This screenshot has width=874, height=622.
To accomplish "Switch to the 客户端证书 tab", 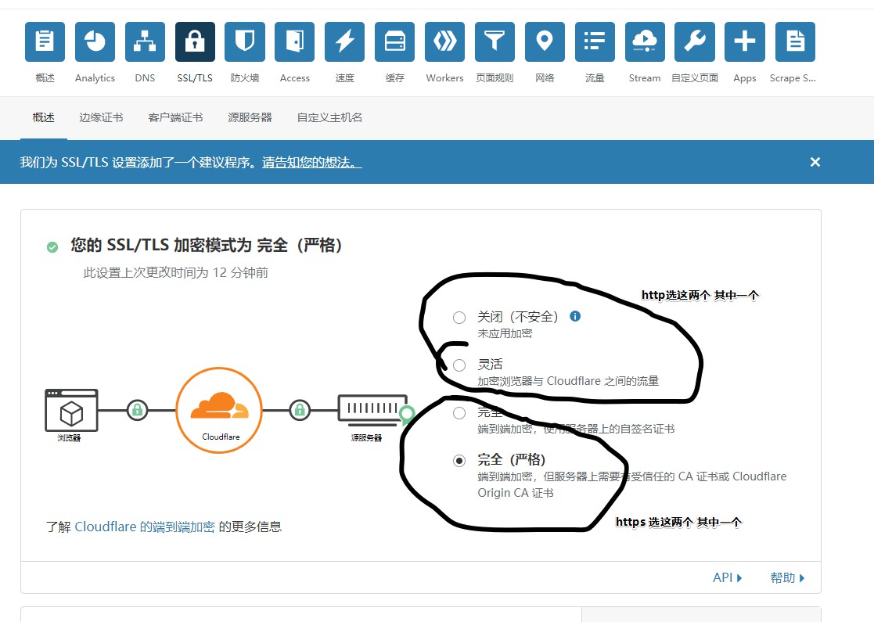I will point(175,117).
